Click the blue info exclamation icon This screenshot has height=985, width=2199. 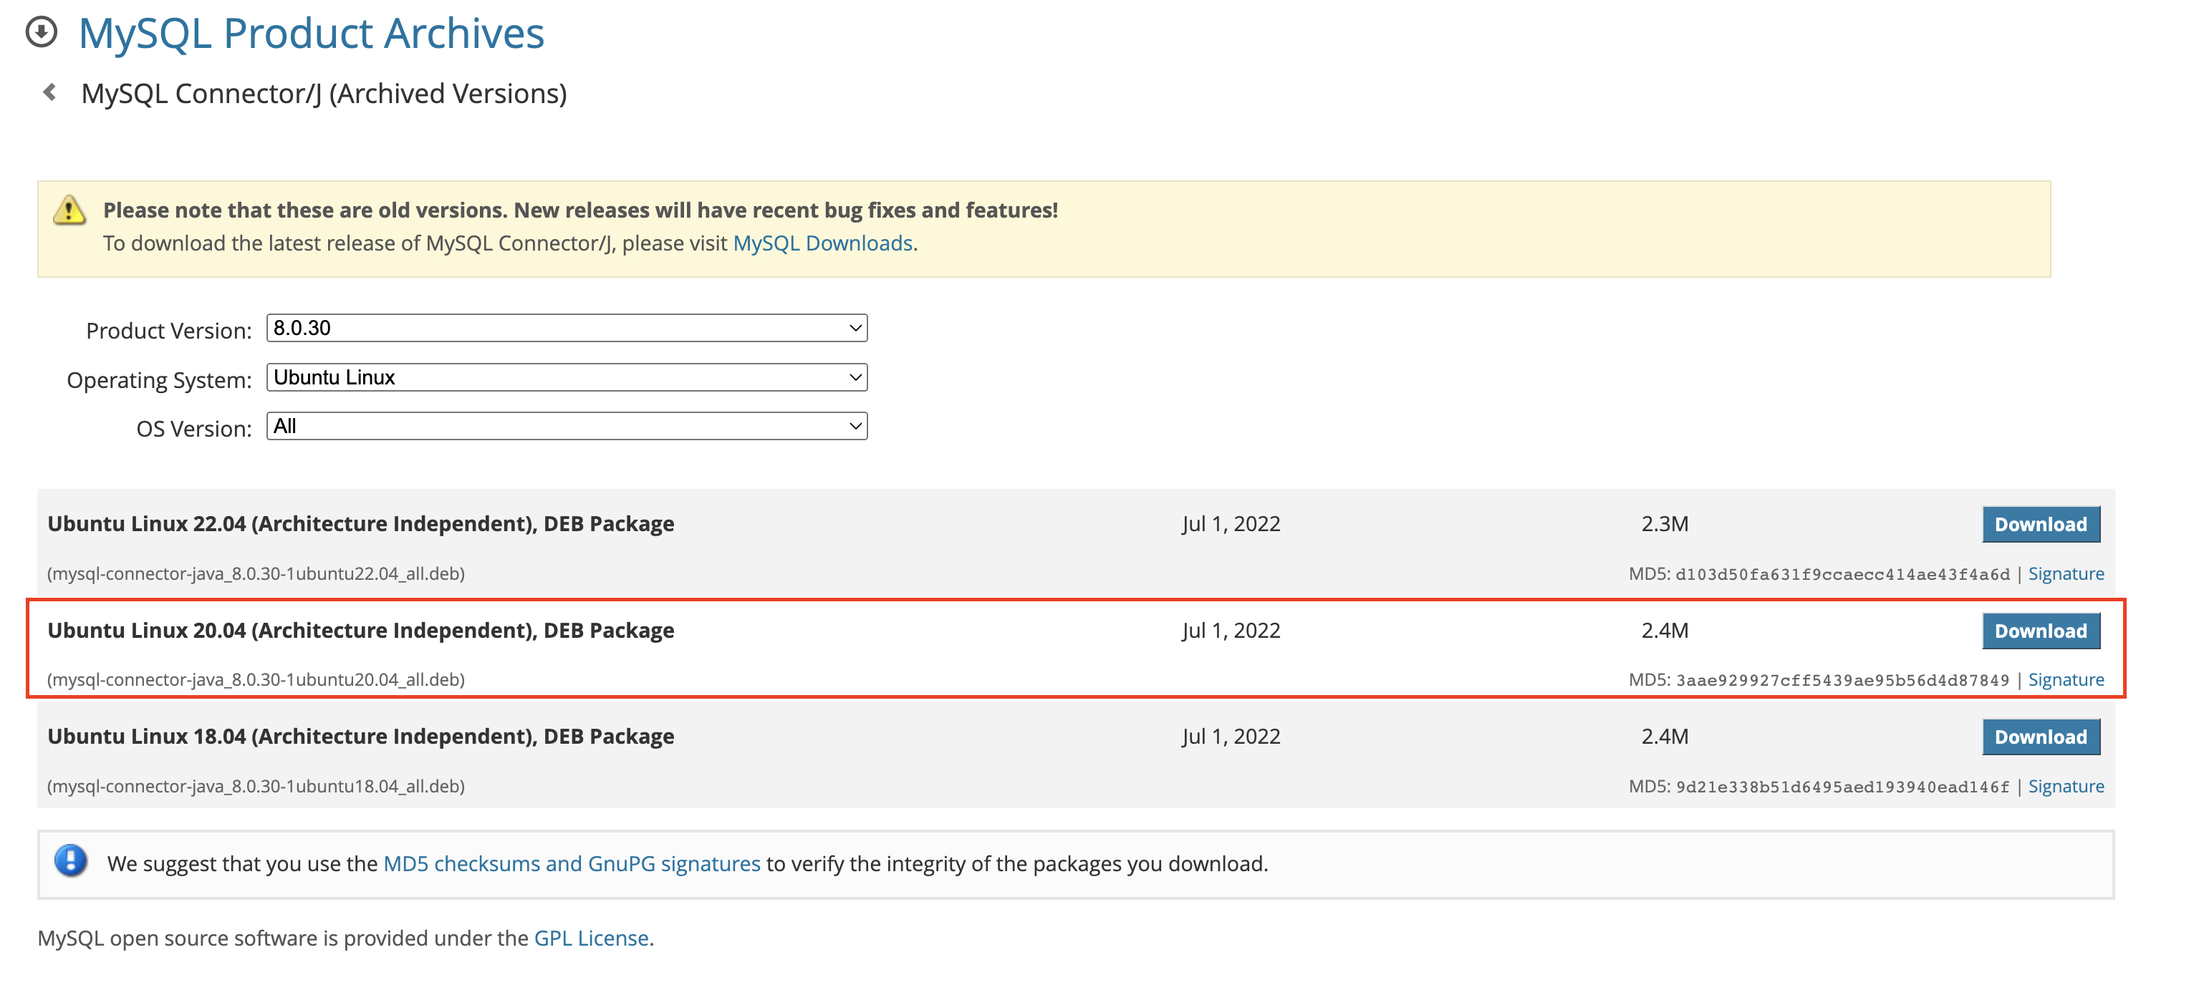71,860
